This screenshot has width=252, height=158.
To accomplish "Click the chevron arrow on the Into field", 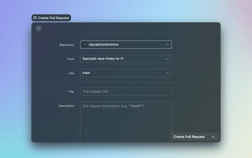I will pyautogui.click(x=168, y=73).
